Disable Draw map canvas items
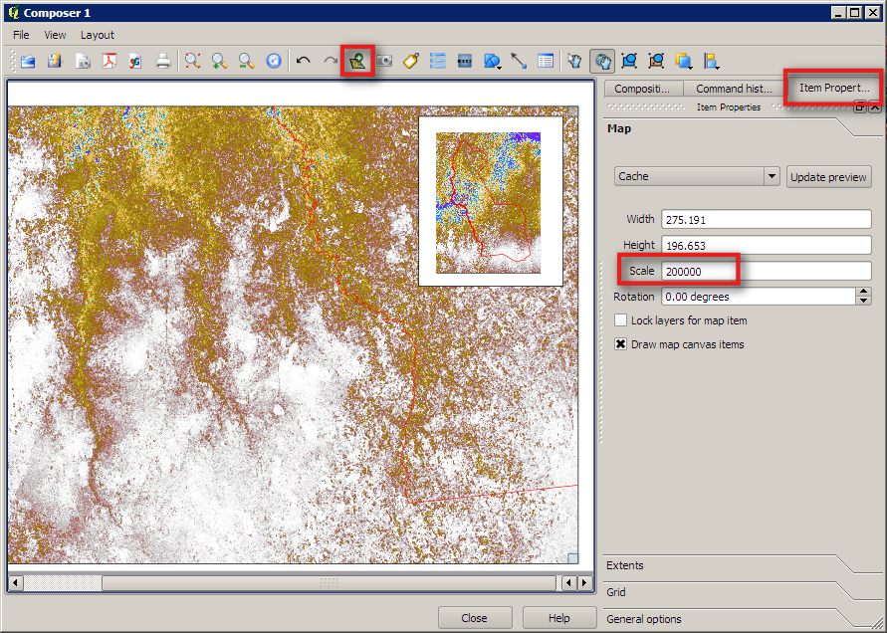The width and height of the screenshot is (887, 633). [x=620, y=344]
